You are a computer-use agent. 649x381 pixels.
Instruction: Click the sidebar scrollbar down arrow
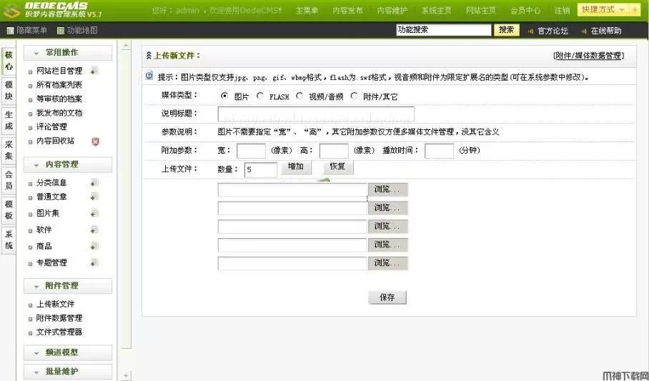tap(127, 375)
